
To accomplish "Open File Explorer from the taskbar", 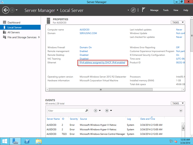I will click(39, 141).
